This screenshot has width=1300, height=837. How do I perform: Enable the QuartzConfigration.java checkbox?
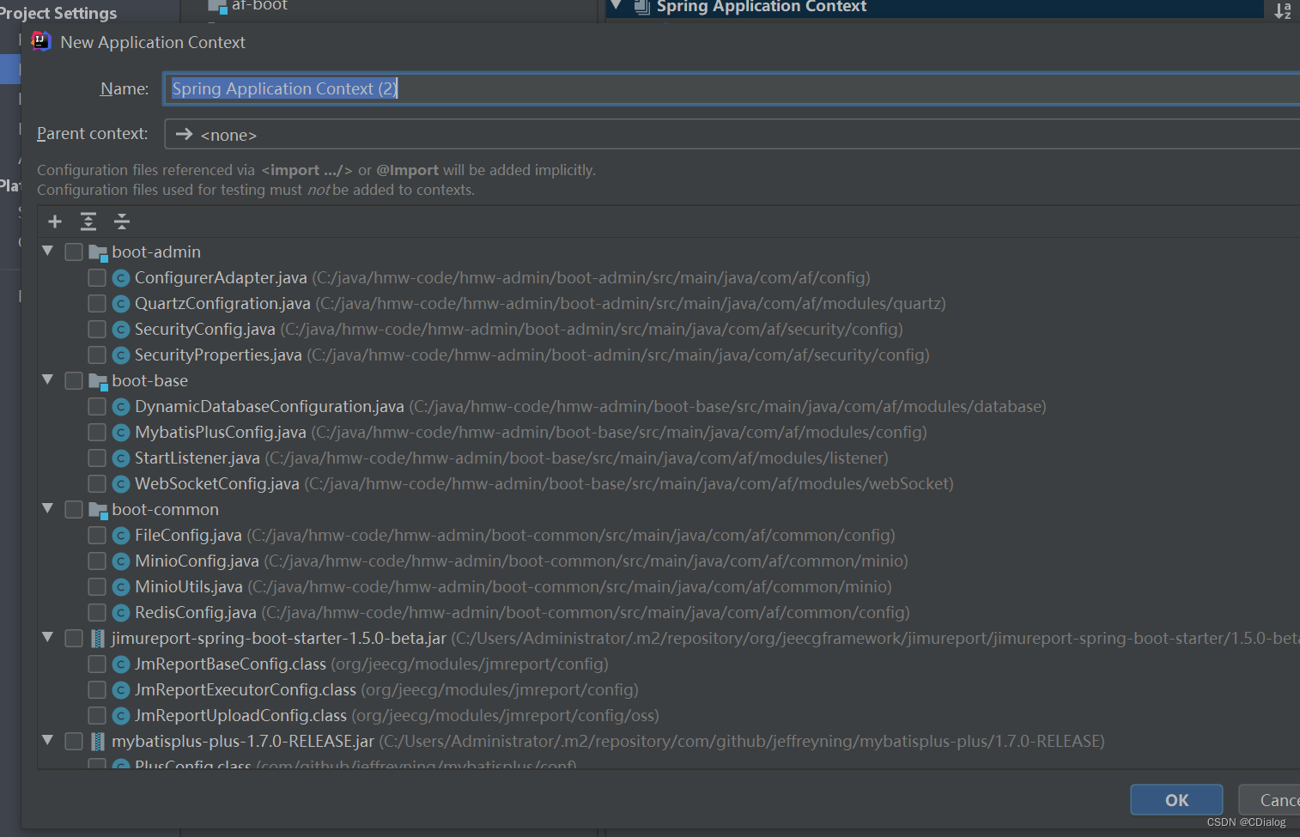pyautogui.click(x=97, y=304)
